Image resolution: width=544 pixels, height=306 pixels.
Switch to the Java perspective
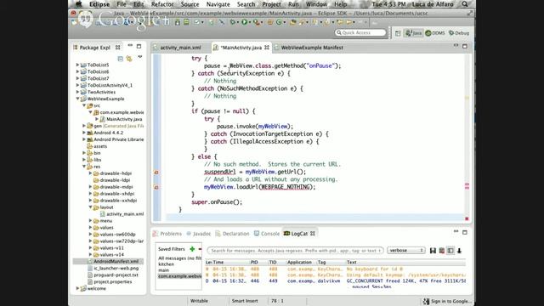click(x=414, y=33)
